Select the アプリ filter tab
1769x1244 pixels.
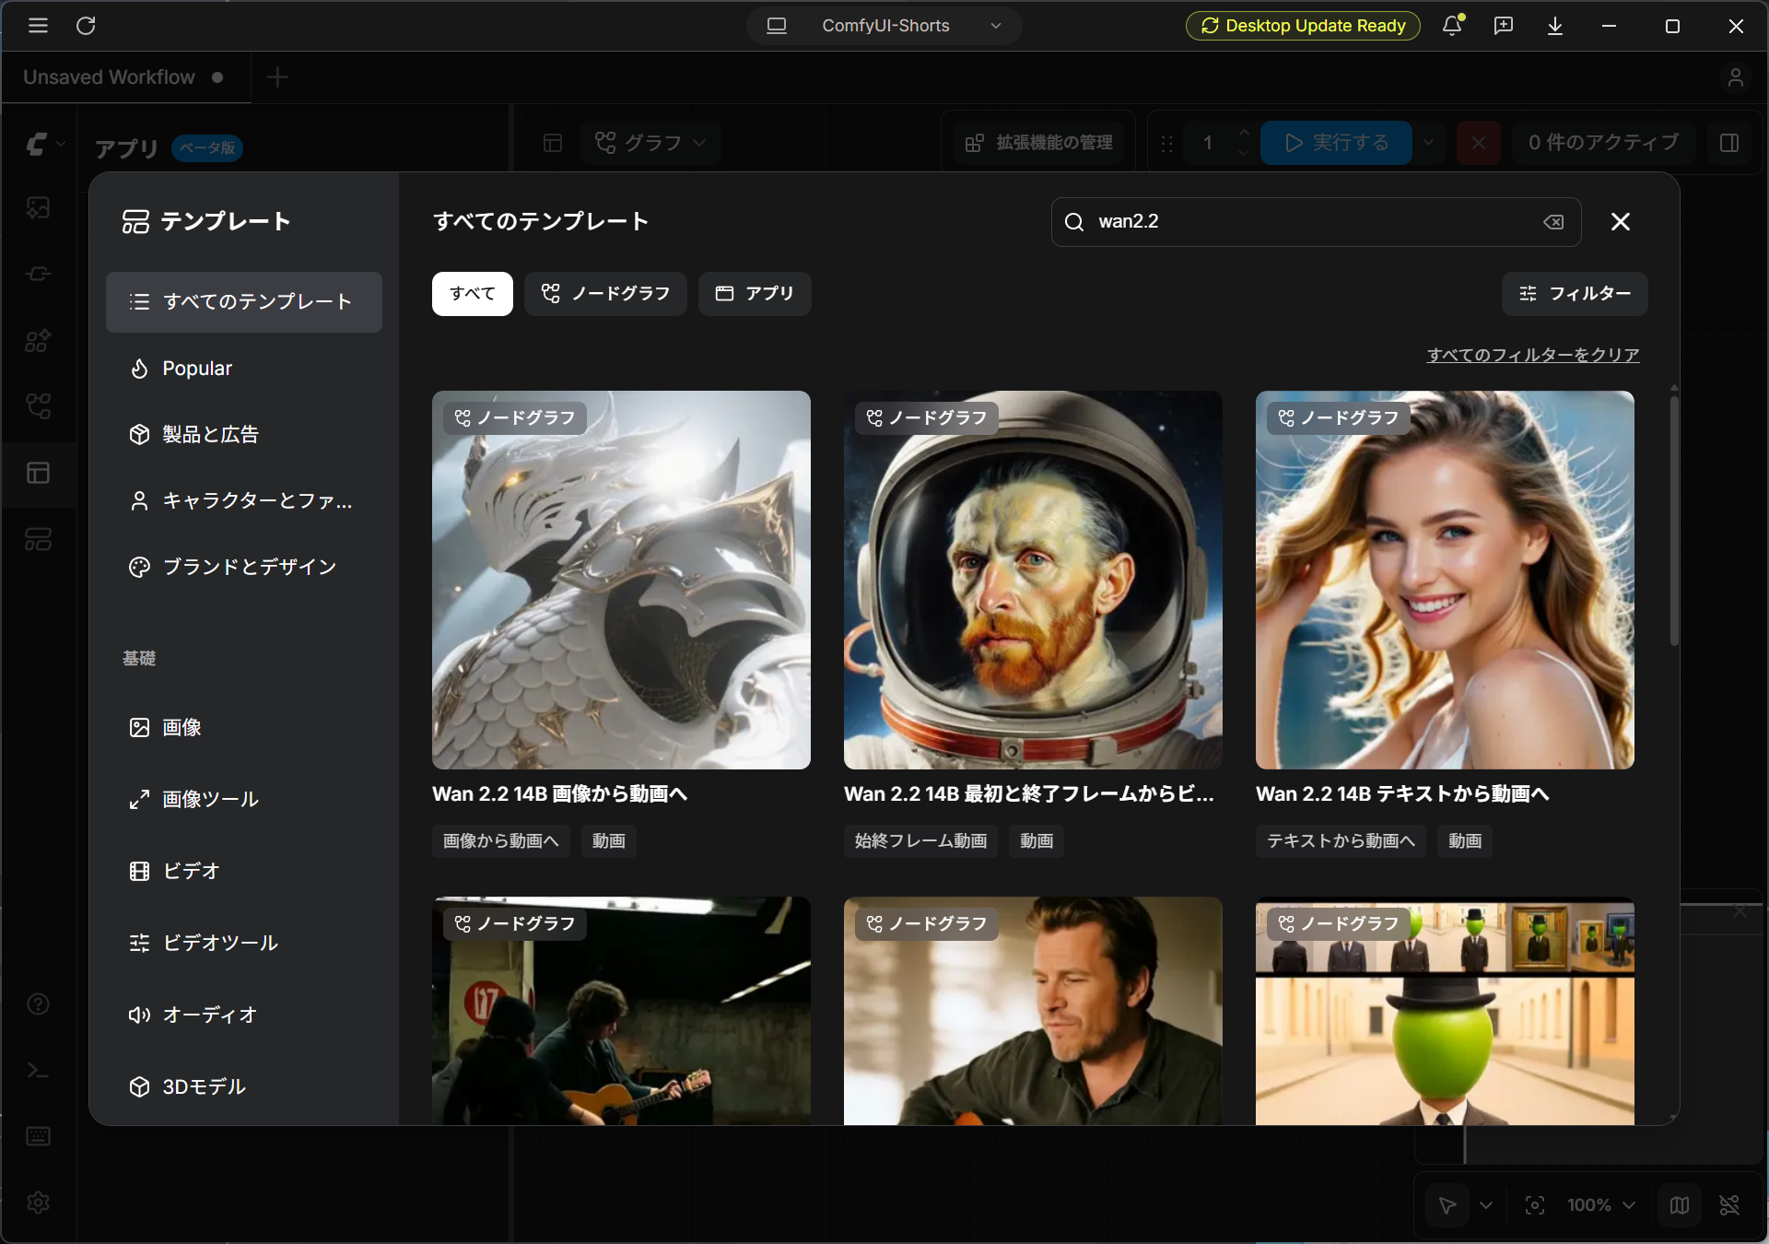(755, 294)
